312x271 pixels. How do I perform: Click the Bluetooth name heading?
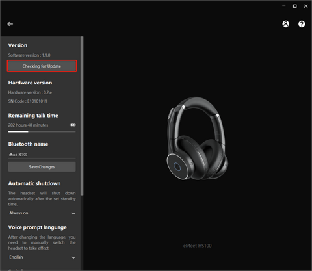click(x=28, y=144)
